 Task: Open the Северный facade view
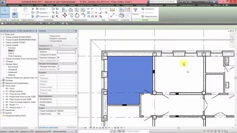(13, 72)
